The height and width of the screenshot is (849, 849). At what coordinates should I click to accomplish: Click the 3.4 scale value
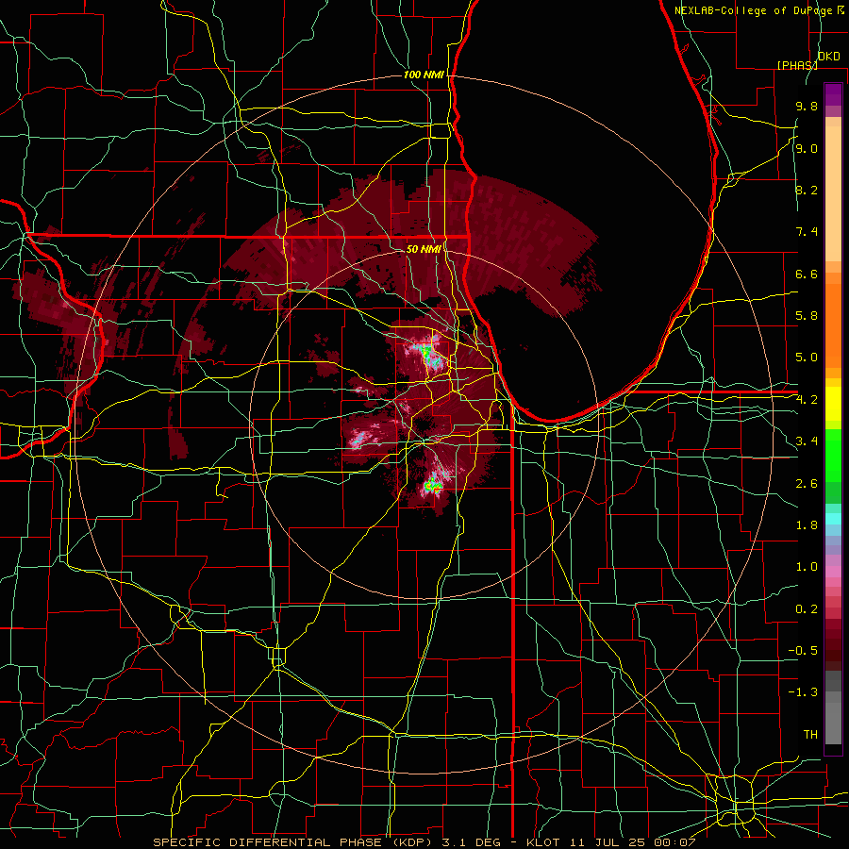click(807, 441)
